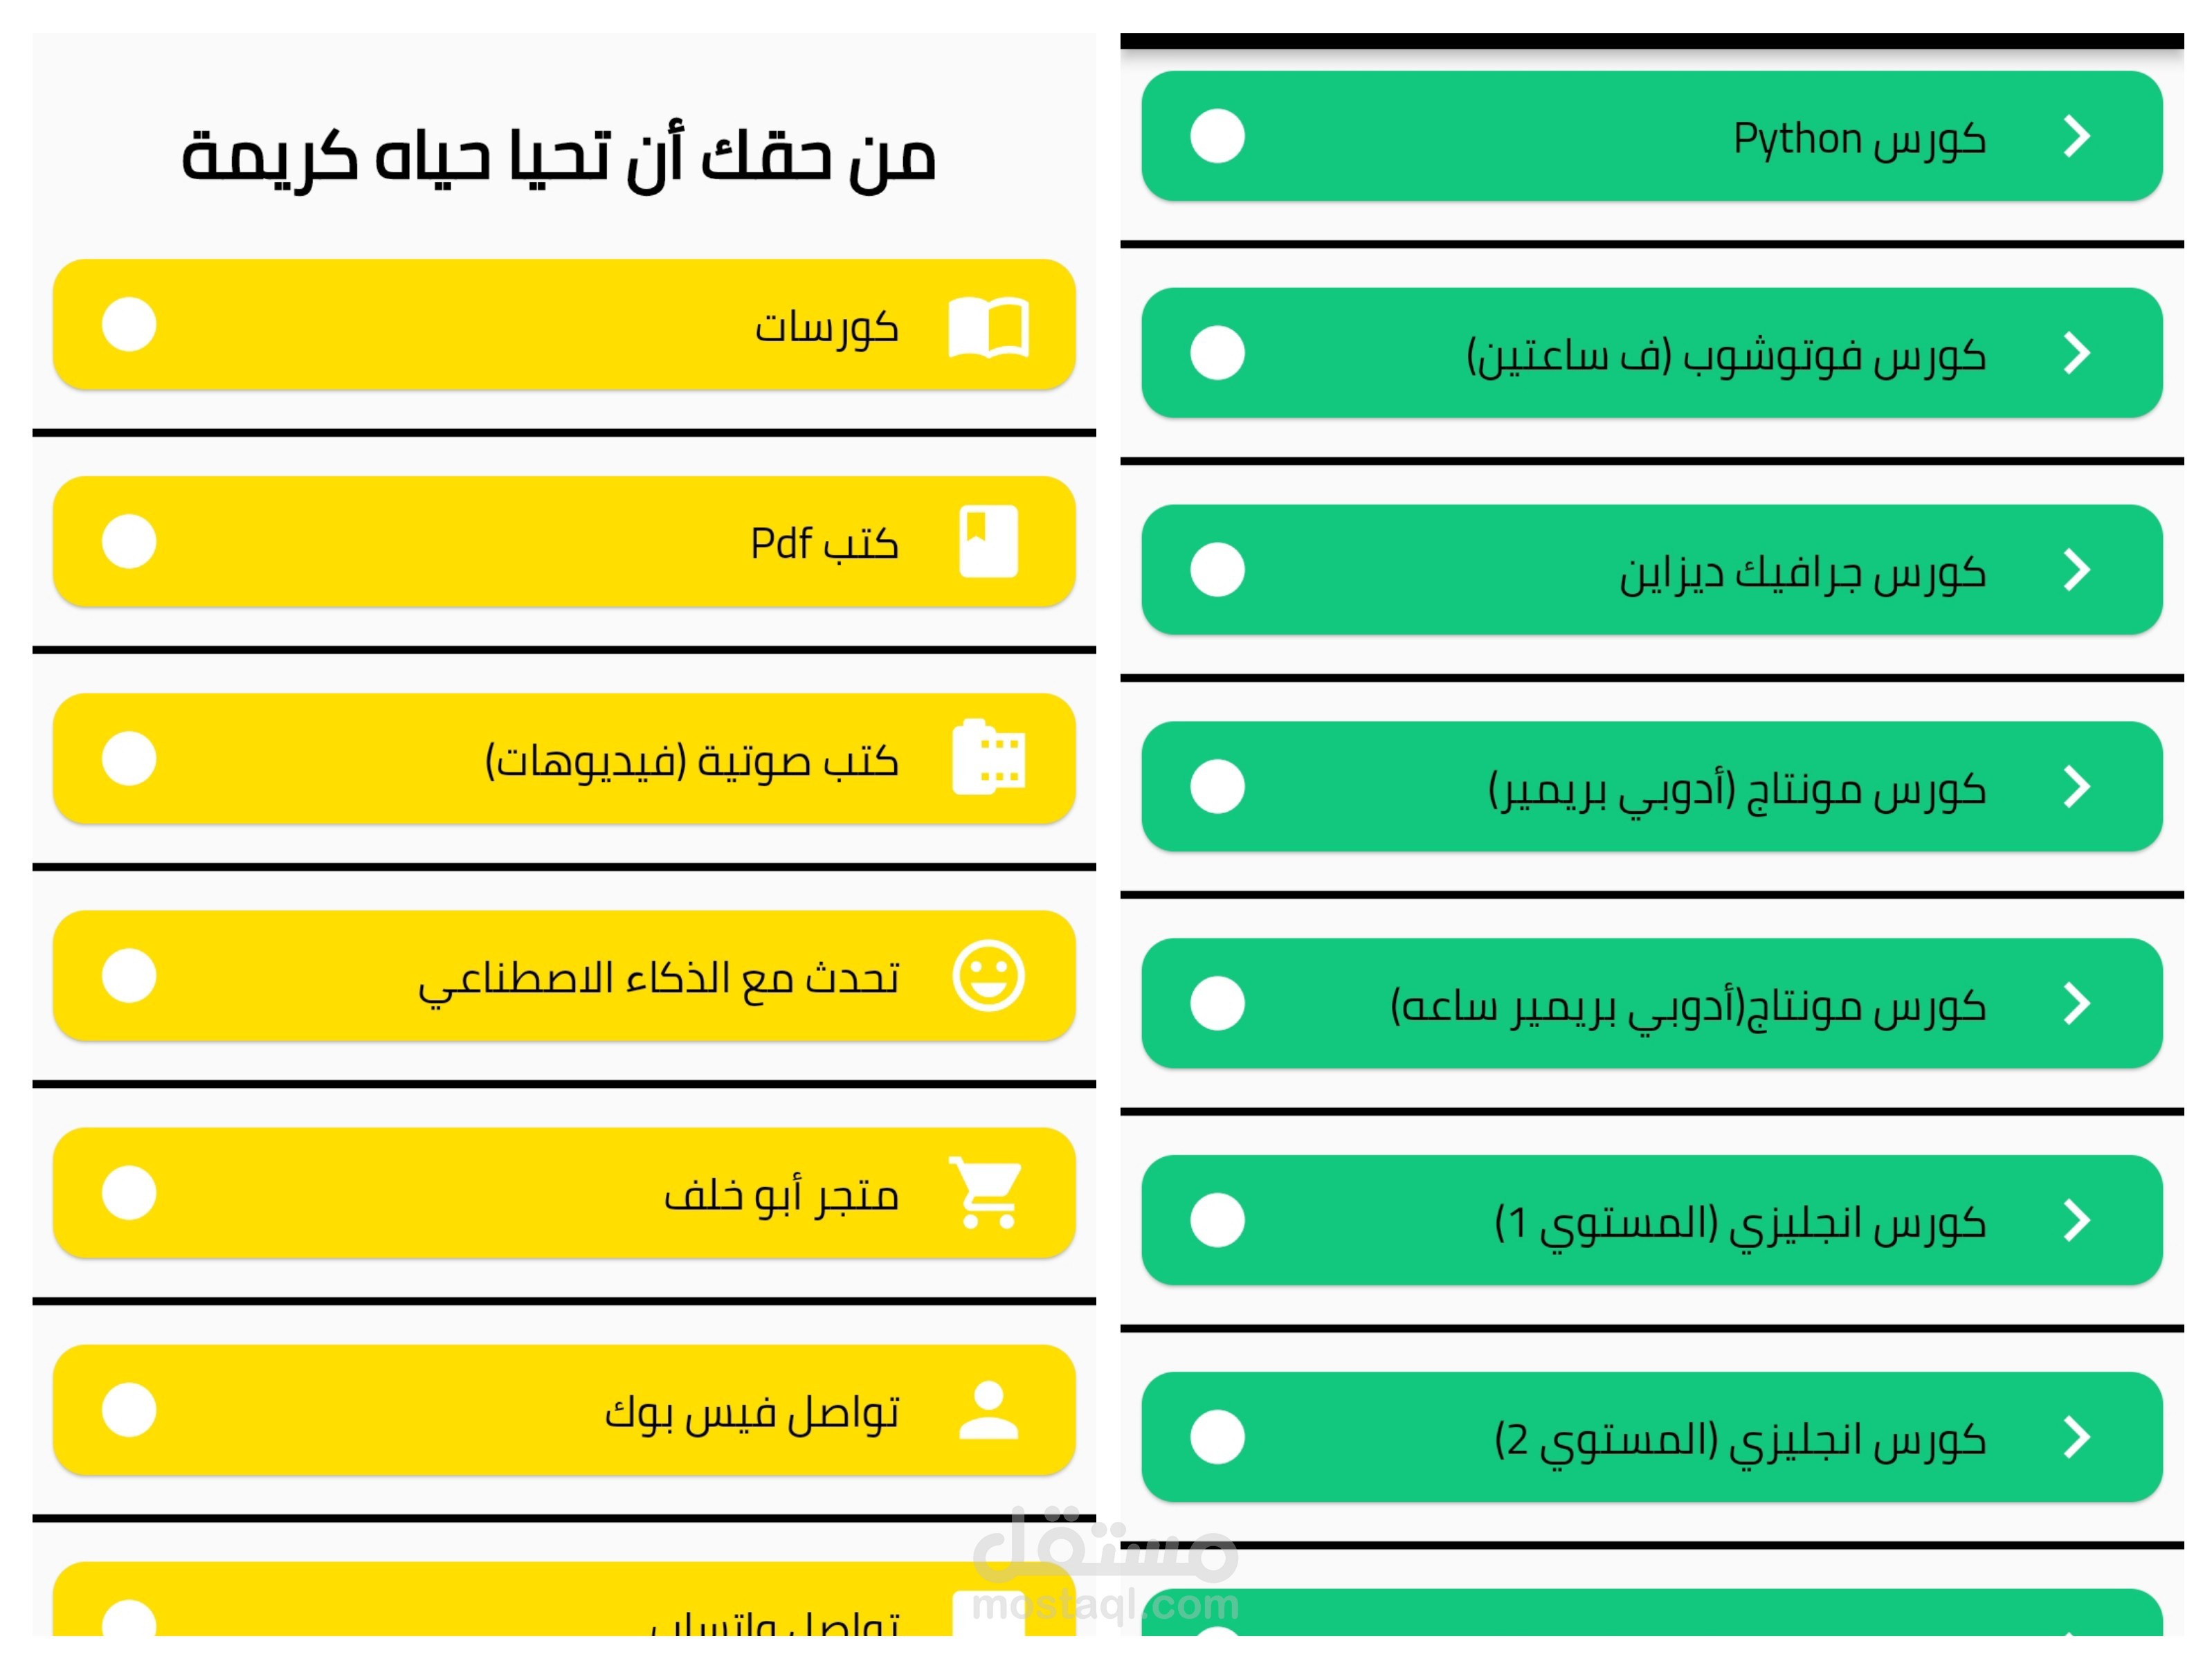Select the white circle on كتب Pdf row
2212x1661 pixels.
129,542
